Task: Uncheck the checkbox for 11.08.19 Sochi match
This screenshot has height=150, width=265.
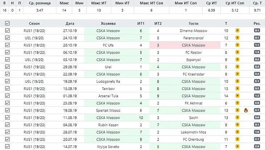Action: click(x=7, y=118)
